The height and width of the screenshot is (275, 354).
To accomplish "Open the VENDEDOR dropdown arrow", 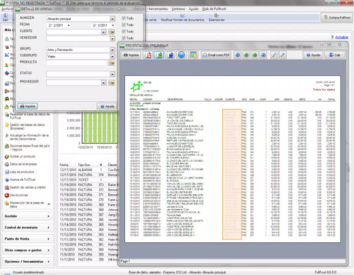I will [x=112, y=38].
